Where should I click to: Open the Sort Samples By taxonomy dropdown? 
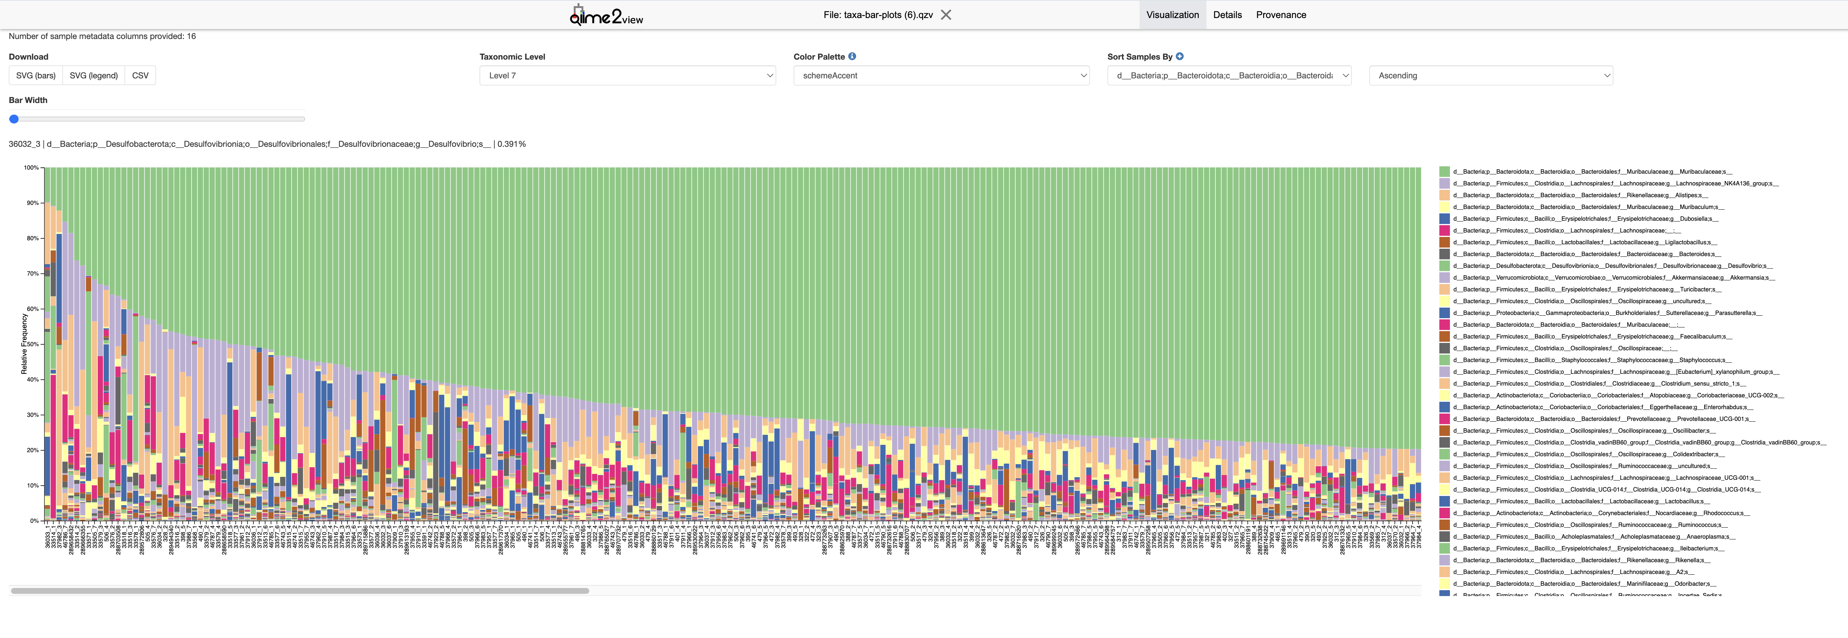pyautogui.click(x=1229, y=75)
